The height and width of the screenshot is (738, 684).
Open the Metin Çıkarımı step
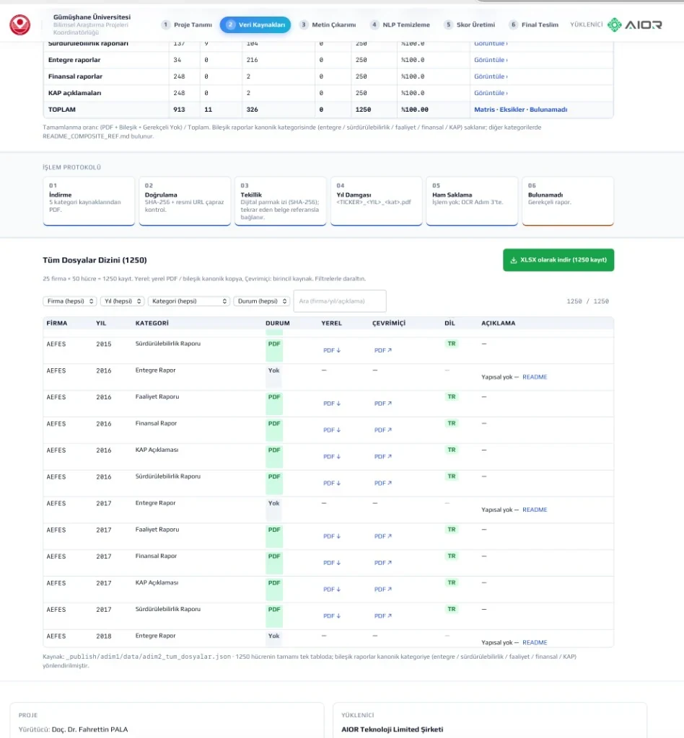point(328,25)
